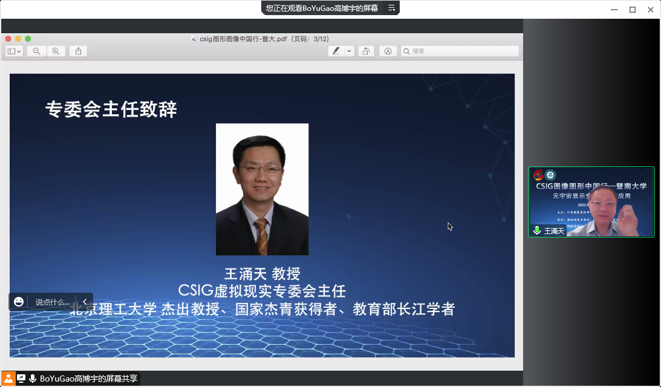Zoom in the PDF with plus magnifier
Viewport: 661px width, 387px height.
pos(56,51)
